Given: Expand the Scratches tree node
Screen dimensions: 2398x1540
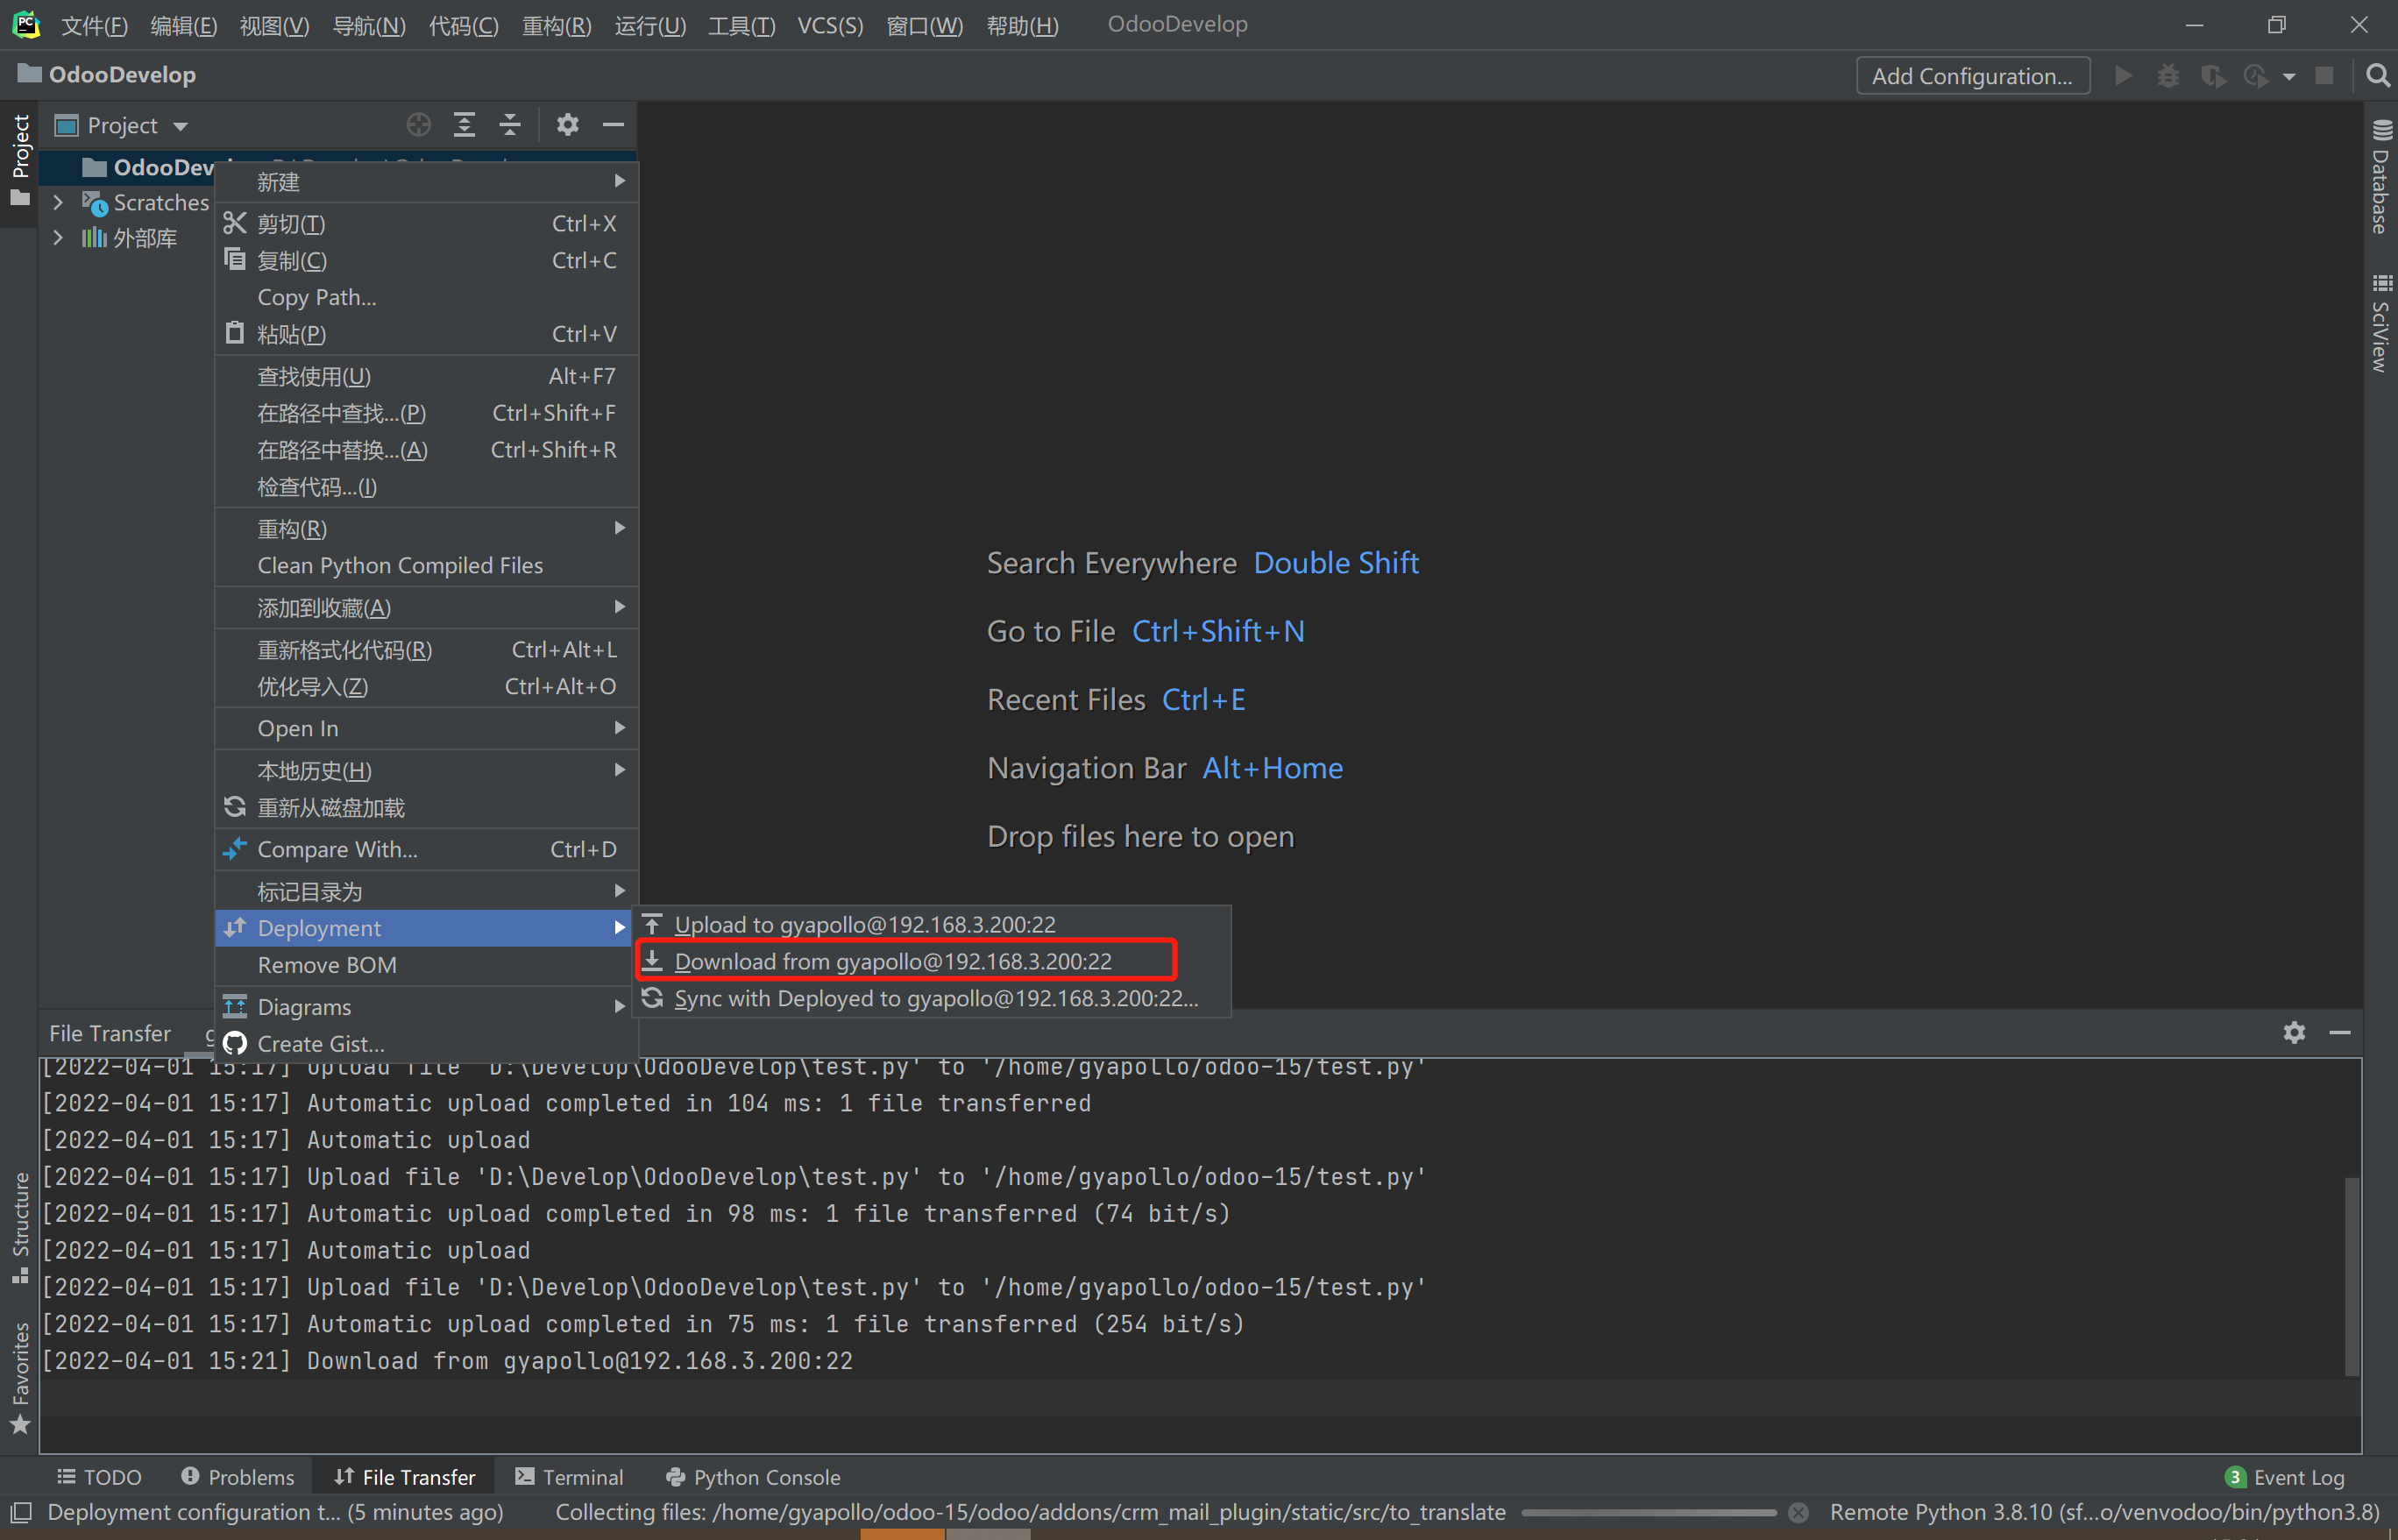Looking at the screenshot, I should (58, 202).
